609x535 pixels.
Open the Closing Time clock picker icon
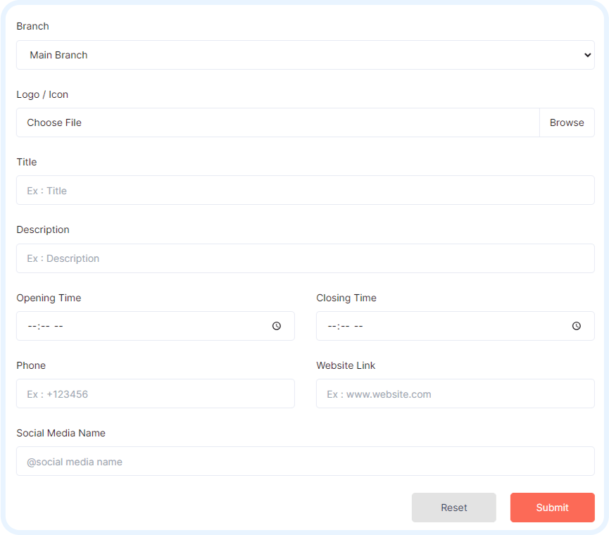pyautogui.click(x=577, y=326)
